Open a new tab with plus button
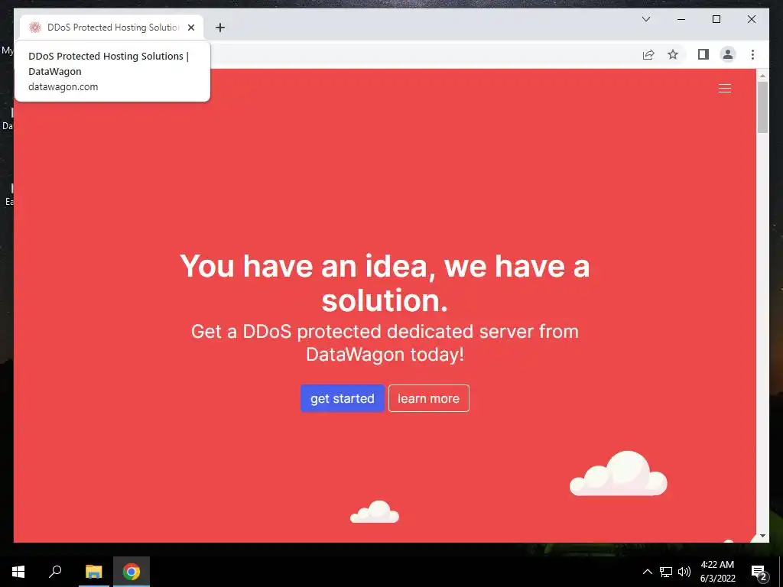The width and height of the screenshot is (783, 587). [220, 28]
